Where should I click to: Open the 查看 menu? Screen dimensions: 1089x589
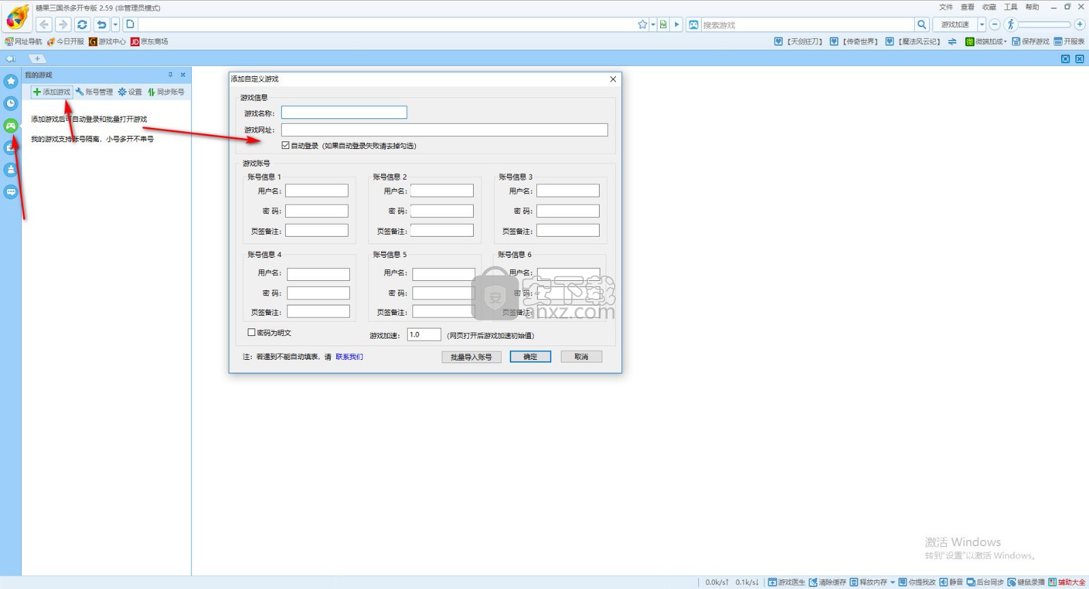point(967,7)
